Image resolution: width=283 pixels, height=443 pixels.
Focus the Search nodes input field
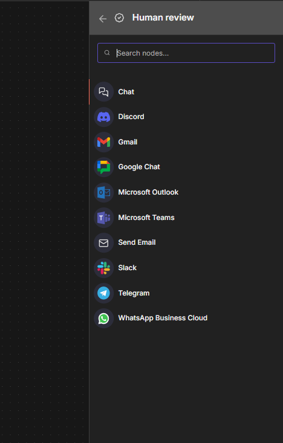[186, 53]
